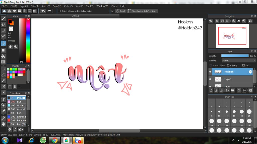This screenshot has height=144, width=257.
Task: Open Internet Explorer from taskbar
Action: pyautogui.click(x=31, y=140)
